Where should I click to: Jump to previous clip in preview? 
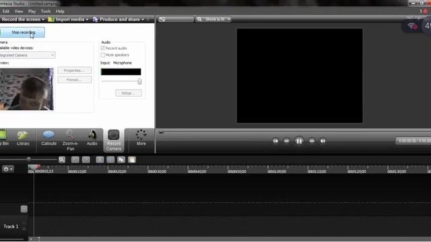click(x=275, y=141)
